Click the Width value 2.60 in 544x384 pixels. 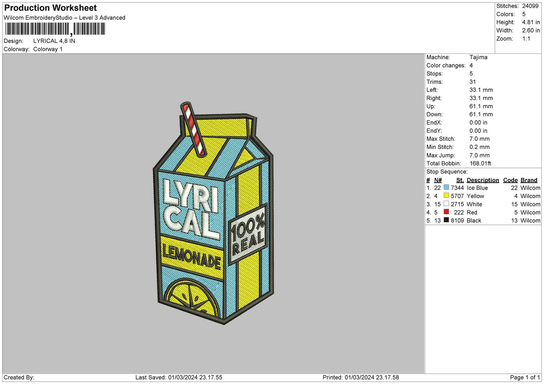click(531, 30)
